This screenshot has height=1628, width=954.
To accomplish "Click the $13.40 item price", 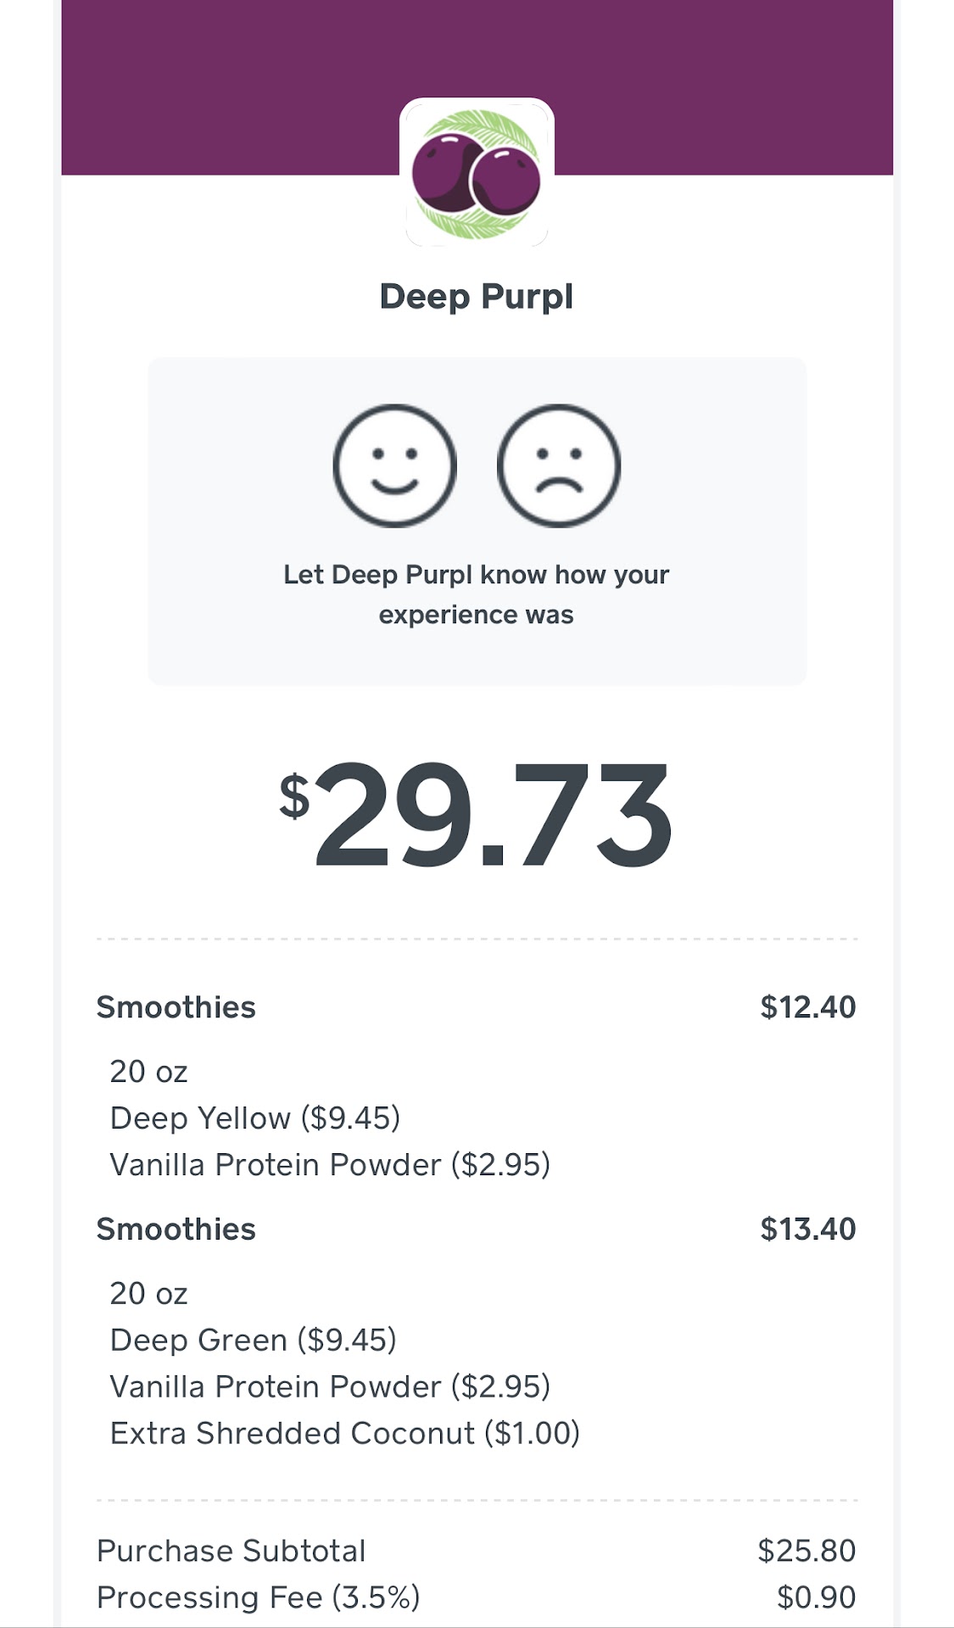I will [807, 1229].
